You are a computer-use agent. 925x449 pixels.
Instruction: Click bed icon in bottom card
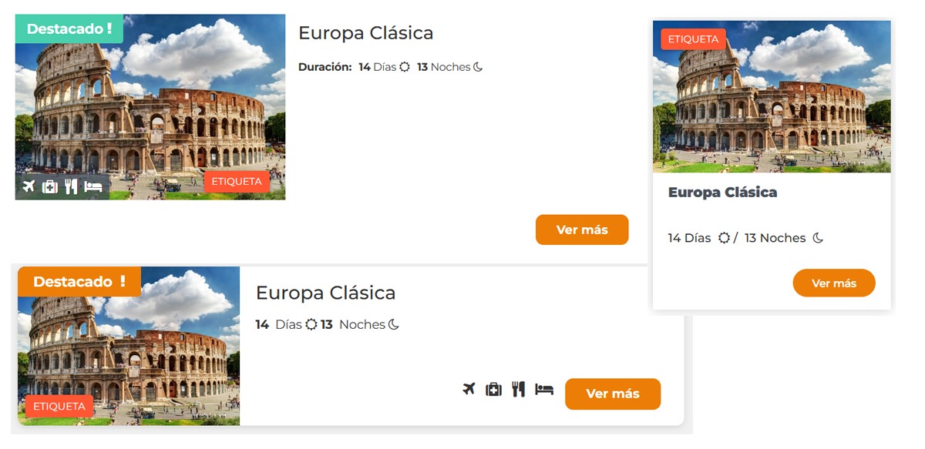click(544, 389)
